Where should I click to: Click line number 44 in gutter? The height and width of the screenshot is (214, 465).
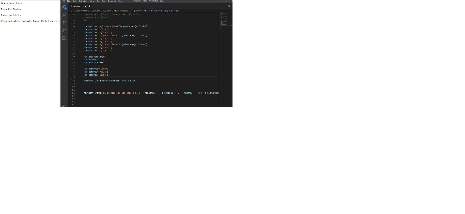pyautogui.click(x=73, y=69)
